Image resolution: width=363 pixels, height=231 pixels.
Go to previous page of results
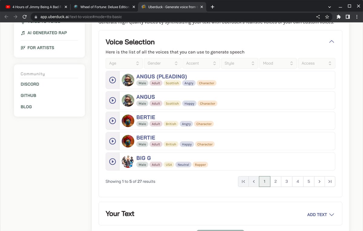[x=254, y=182]
